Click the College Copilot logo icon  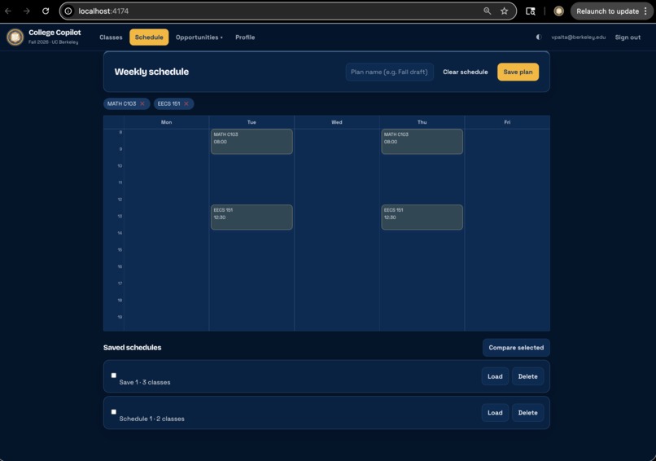[x=15, y=37]
